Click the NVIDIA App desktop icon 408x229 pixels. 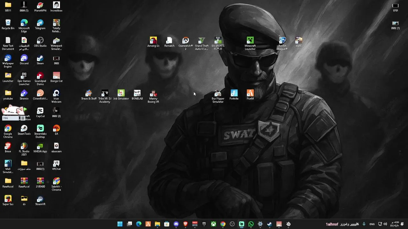(x=40, y=148)
